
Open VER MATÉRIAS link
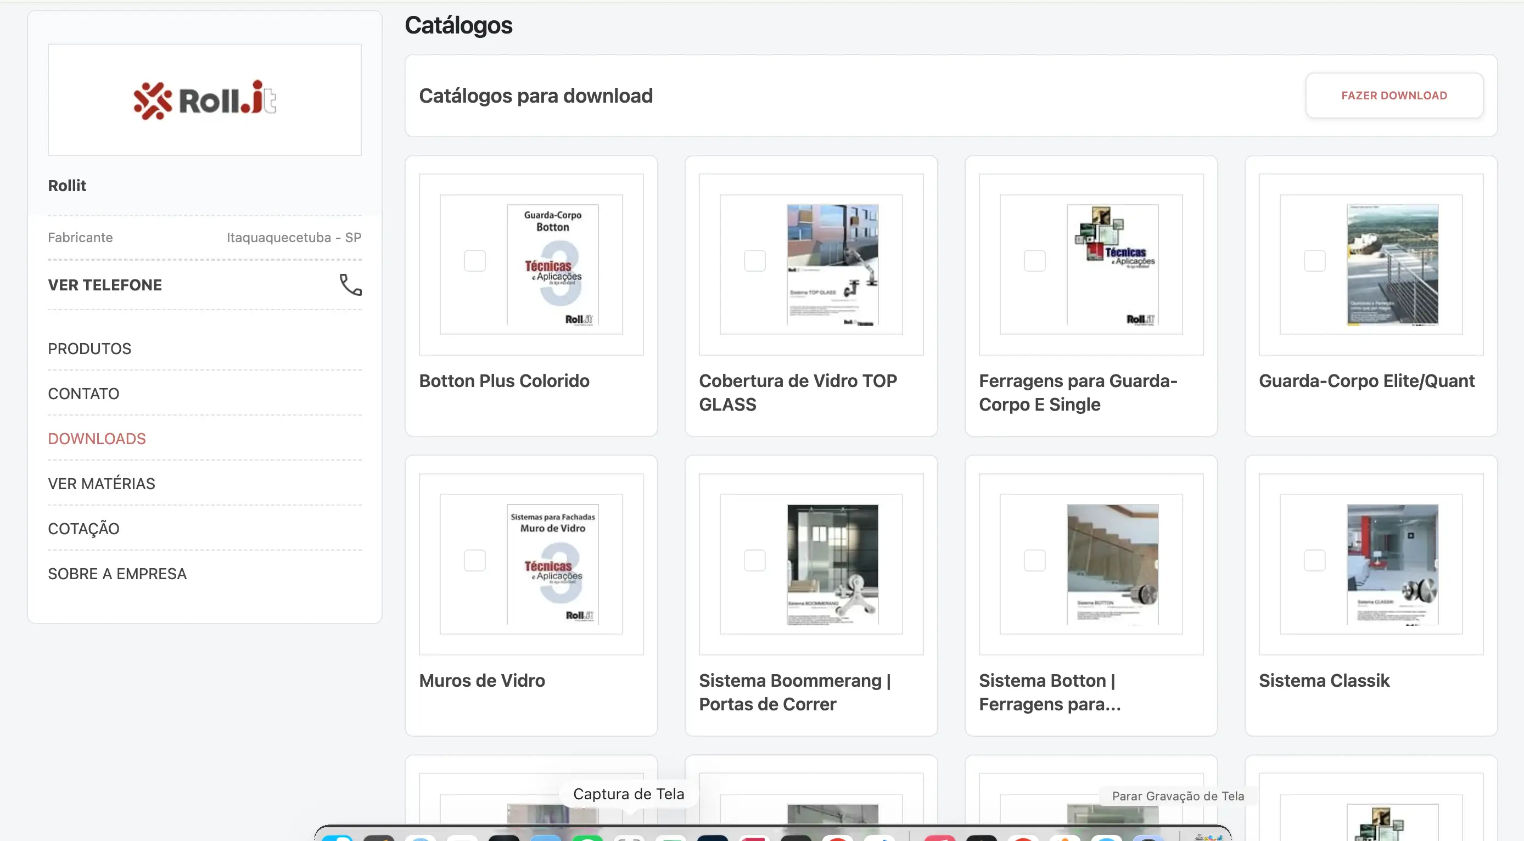(101, 484)
